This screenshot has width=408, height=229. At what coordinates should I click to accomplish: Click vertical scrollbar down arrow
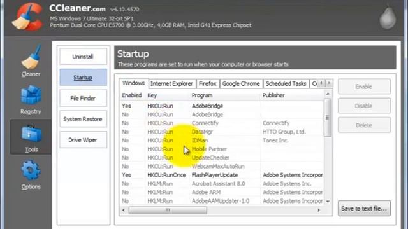(x=328, y=202)
